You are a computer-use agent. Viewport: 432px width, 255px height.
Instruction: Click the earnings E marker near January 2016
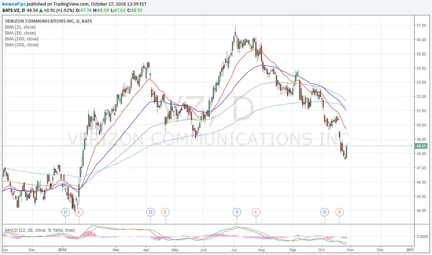click(x=79, y=212)
